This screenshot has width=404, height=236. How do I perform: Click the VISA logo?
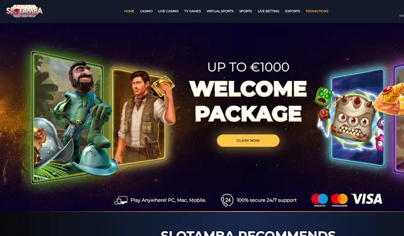[x=366, y=199]
